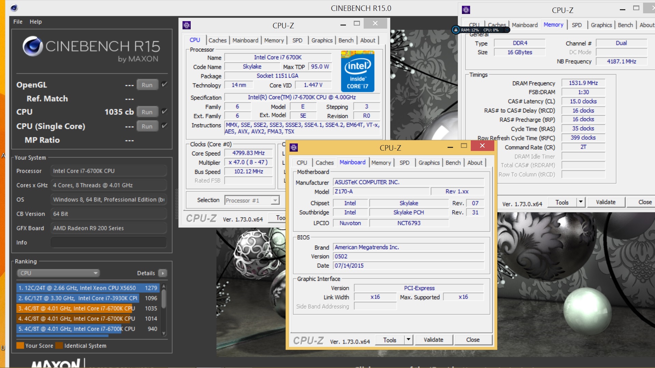Open Bench tab in Memory window
The width and height of the screenshot is (655, 368).
point(625,25)
